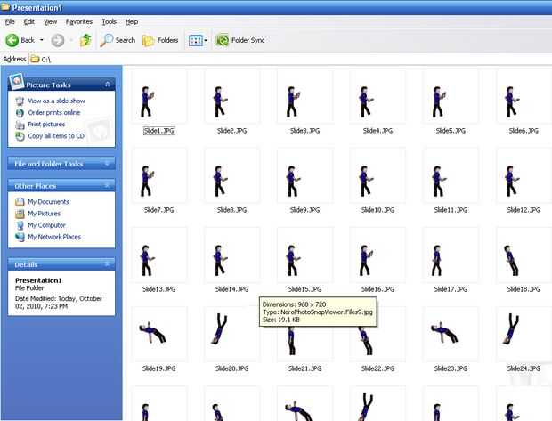Click the Address bar path field

pyautogui.click(x=290, y=59)
